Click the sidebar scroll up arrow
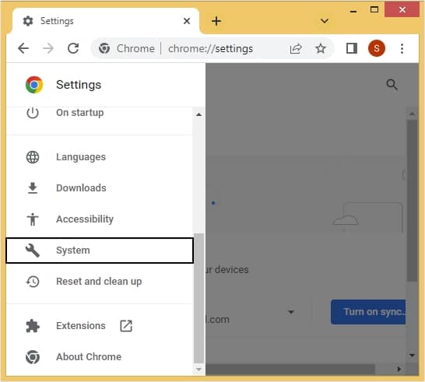Screen dimensions: 425x382 [198, 114]
